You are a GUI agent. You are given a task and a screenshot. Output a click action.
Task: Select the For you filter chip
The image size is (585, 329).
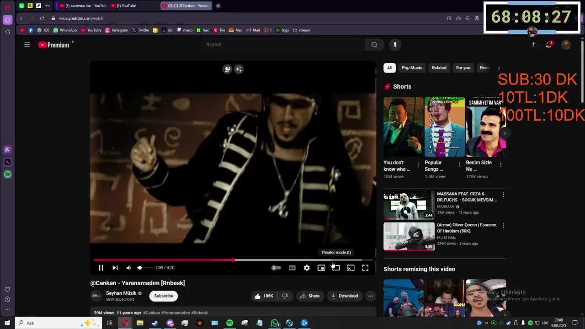point(463,68)
